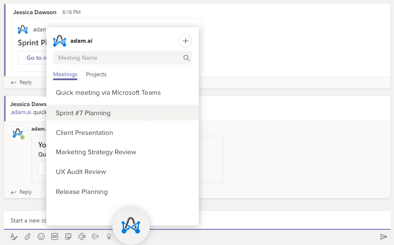Select Quick meeting via Microsoft Teams
Image resolution: width=394 pixels, height=245 pixels.
pyautogui.click(x=123, y=93)
